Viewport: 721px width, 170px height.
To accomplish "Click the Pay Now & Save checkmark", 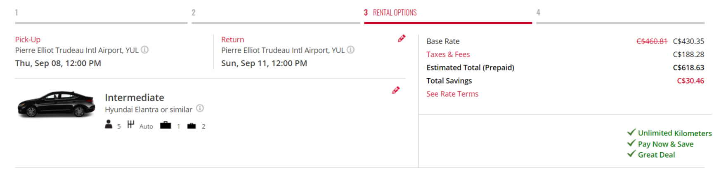I will coord(631,143).
